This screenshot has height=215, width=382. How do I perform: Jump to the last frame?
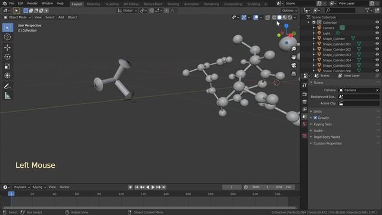(164, 187)
